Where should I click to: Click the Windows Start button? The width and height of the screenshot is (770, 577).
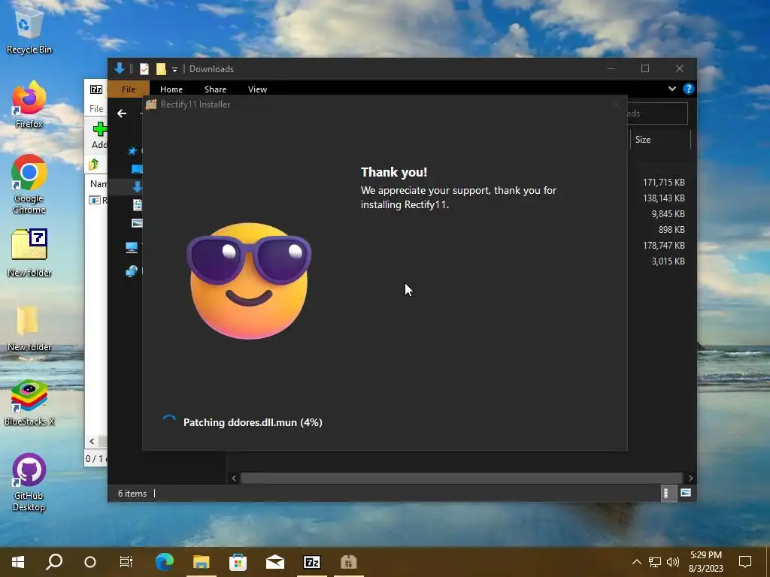click(18, 562)
